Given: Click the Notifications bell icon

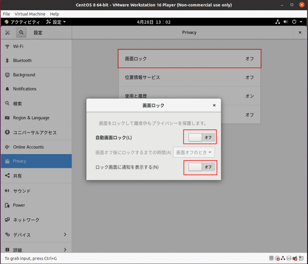Looking at the screenshot, I should coord(7,89).
